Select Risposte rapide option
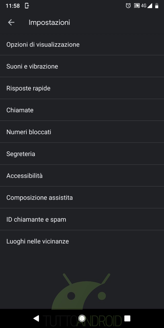This screenshot has height=328, width=164. 28,88
